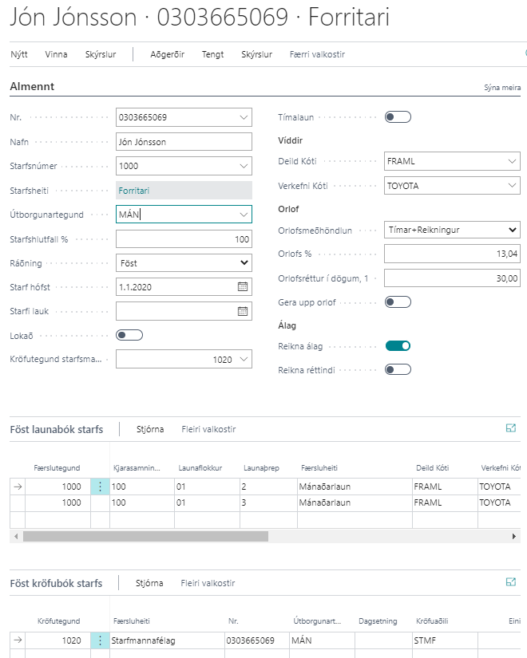Turn off the Reikna álag switch
The width and height of the screenshot is (527, 658).
(x=398, y=345)
